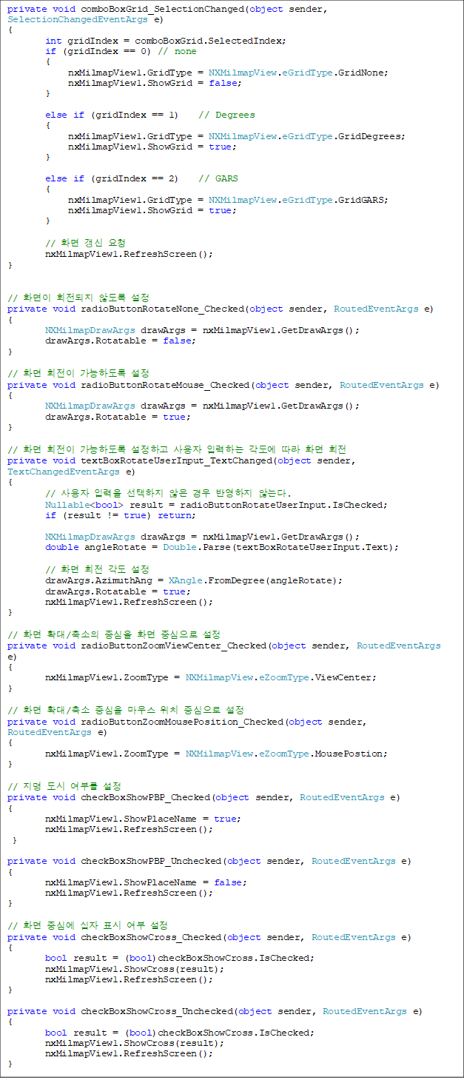The width and height of the screenshot is (464, 1080).
Task: Click the eZoomType.ViewCenter assignment line
Action: tap(211, 677)
